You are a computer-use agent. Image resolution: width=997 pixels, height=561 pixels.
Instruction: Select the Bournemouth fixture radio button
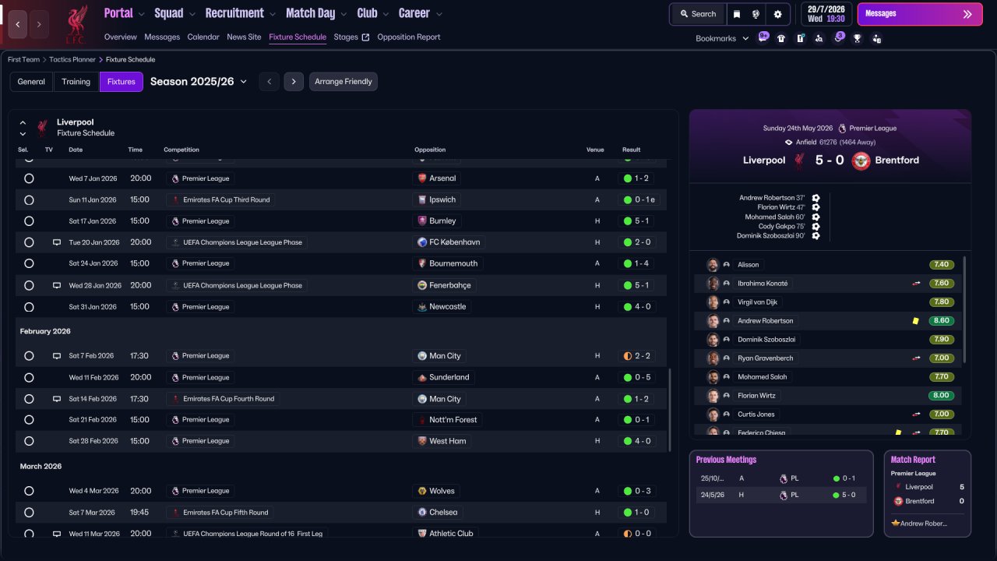coord(29,263)
